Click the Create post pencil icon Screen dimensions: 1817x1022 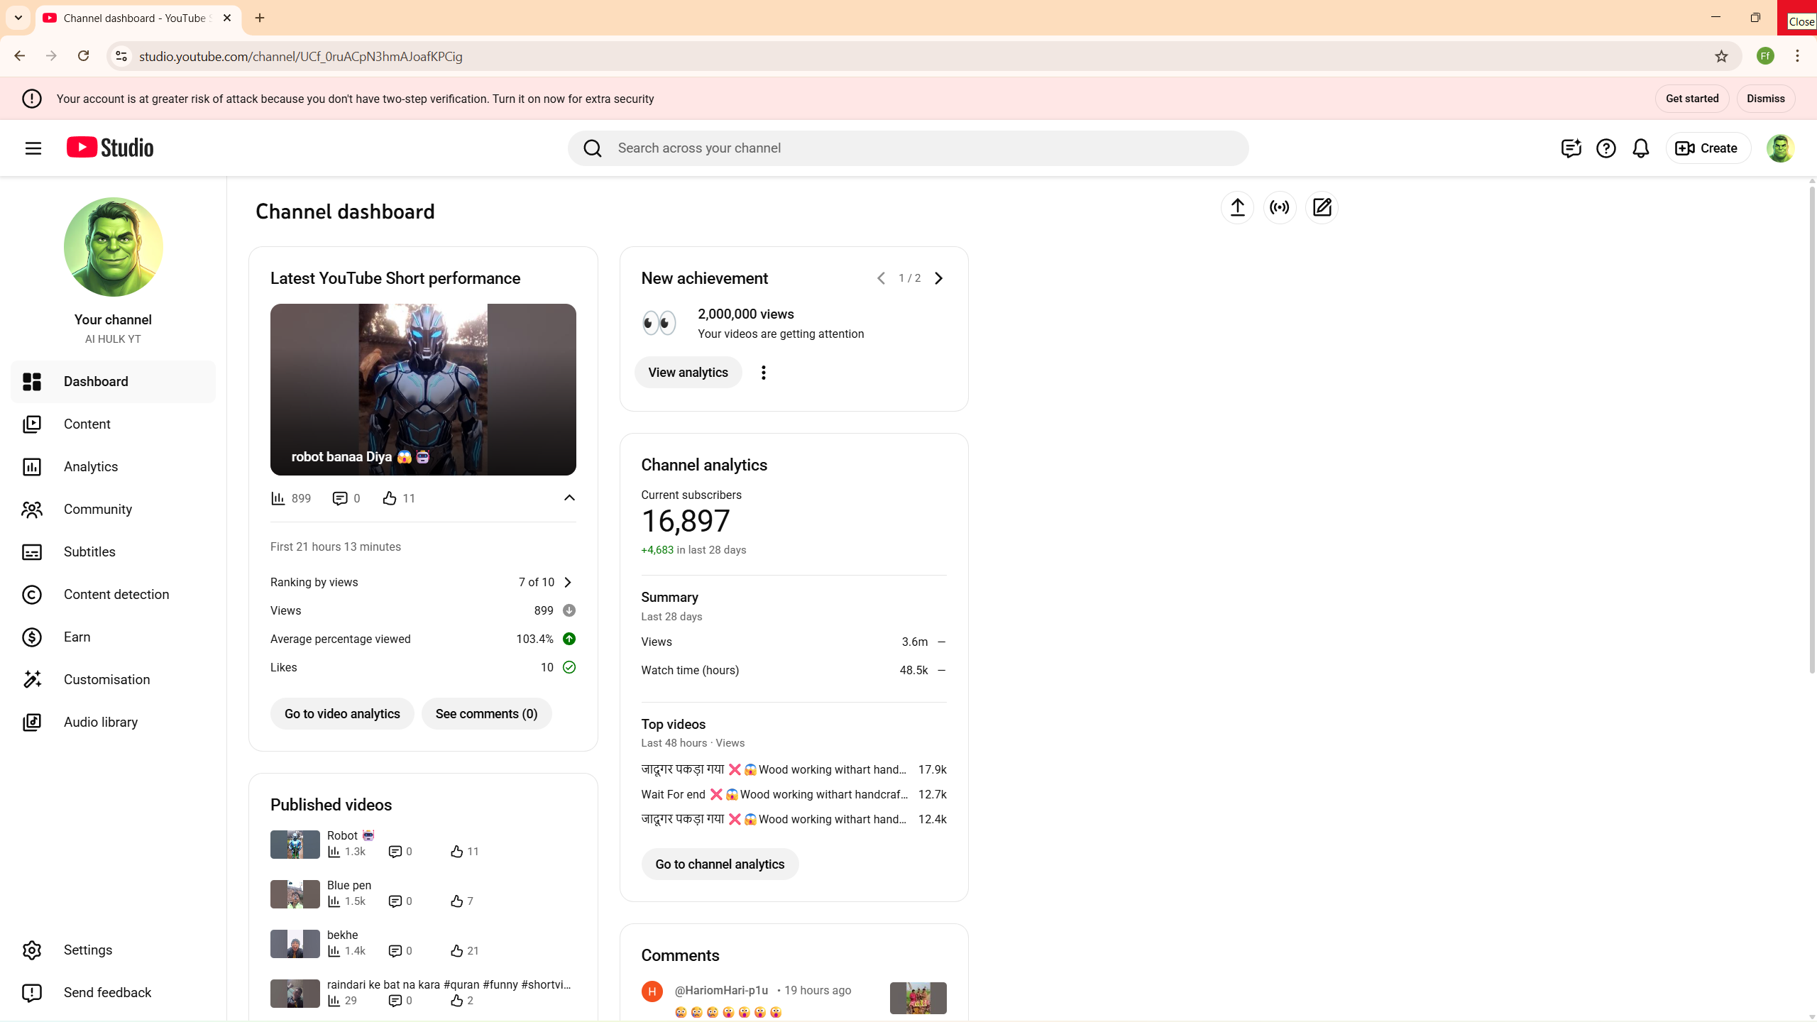coord(1322,207)
